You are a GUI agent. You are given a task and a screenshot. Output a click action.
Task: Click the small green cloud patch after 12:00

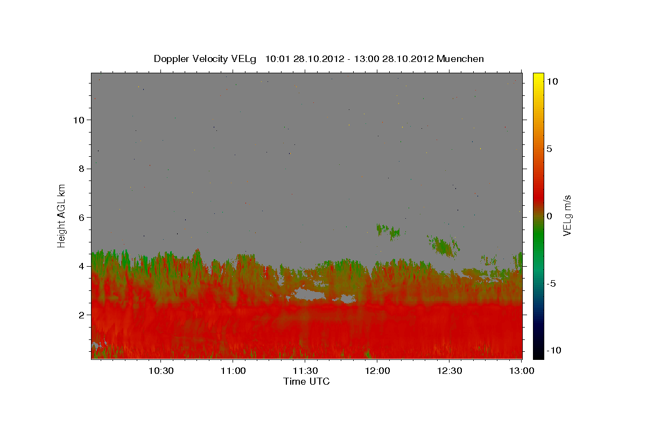[x=388, y=231]
